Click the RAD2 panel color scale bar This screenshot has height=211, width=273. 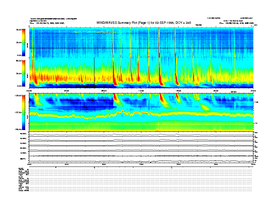tap(23, 42)
